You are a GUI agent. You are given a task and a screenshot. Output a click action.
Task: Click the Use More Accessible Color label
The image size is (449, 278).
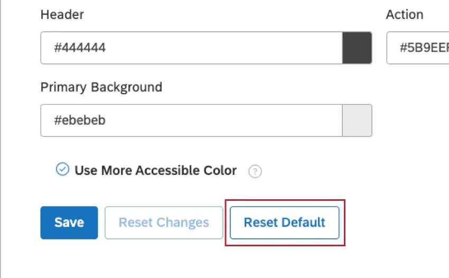click(155, 171)
